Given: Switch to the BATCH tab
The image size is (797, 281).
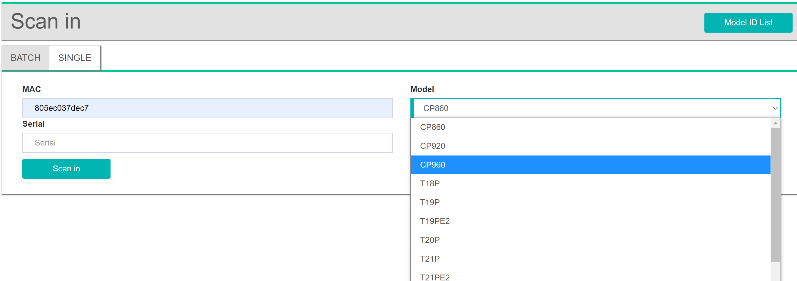Looking at the screenshot, I should [x=25, y=58].
